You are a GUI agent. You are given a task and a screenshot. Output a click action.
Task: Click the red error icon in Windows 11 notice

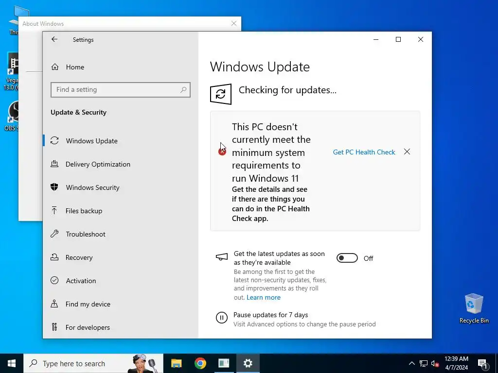coord(222,152)
